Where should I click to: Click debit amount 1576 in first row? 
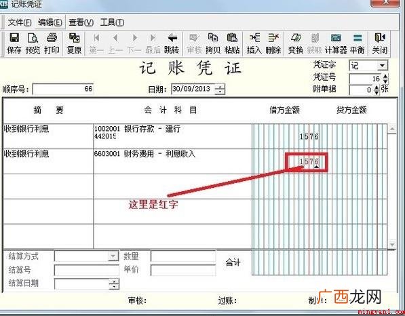(x=309, y=136)
